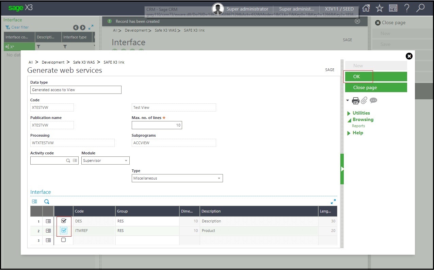Click the green Close page button in dialog
Viewport: 434px width, 270px height.
click(376, 87)
